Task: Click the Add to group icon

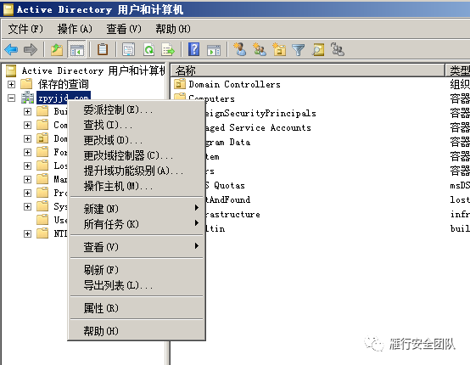Action: coord(338,49)
